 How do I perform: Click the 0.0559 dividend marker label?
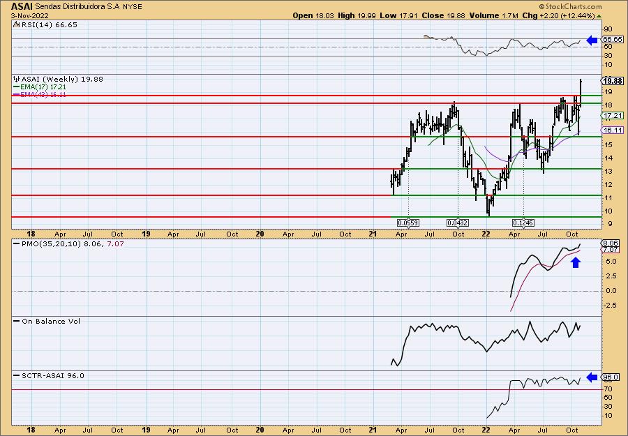(x=408, y=223)
